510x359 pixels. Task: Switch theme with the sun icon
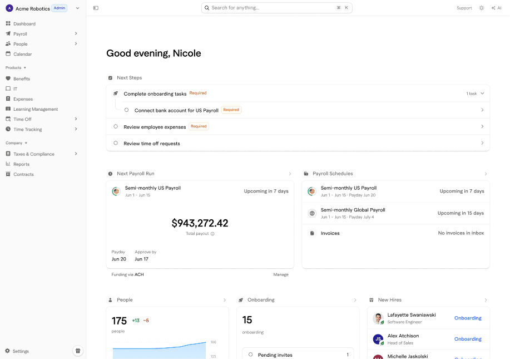point(482,8)
